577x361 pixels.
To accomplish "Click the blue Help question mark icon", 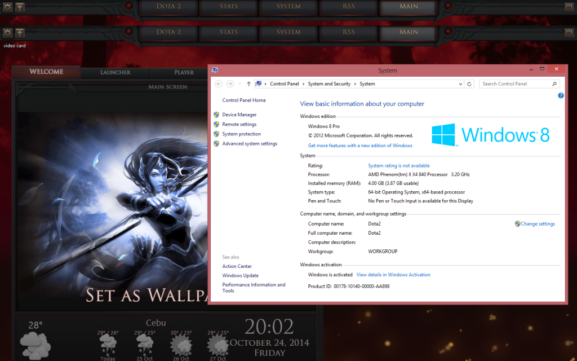I will point(561,96).
